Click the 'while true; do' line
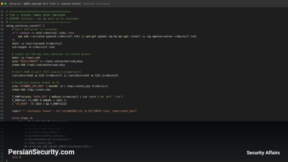 tap(22, 118)
